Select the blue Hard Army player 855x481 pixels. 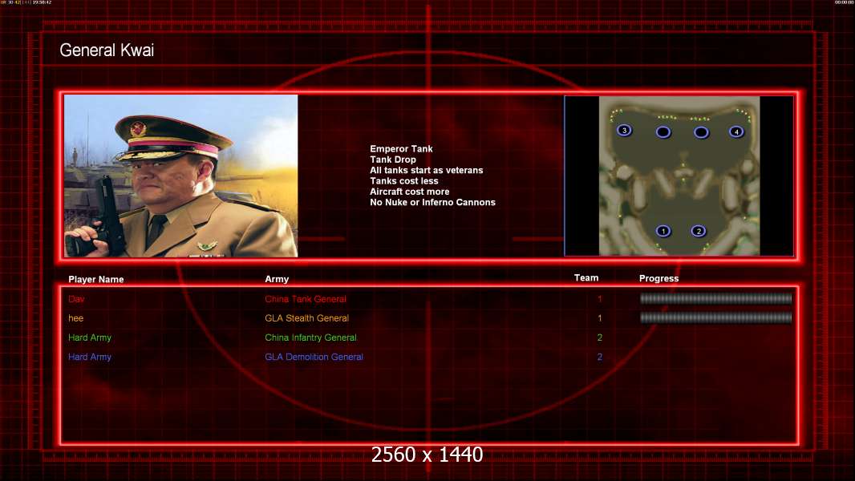click(x=90, y=357)
